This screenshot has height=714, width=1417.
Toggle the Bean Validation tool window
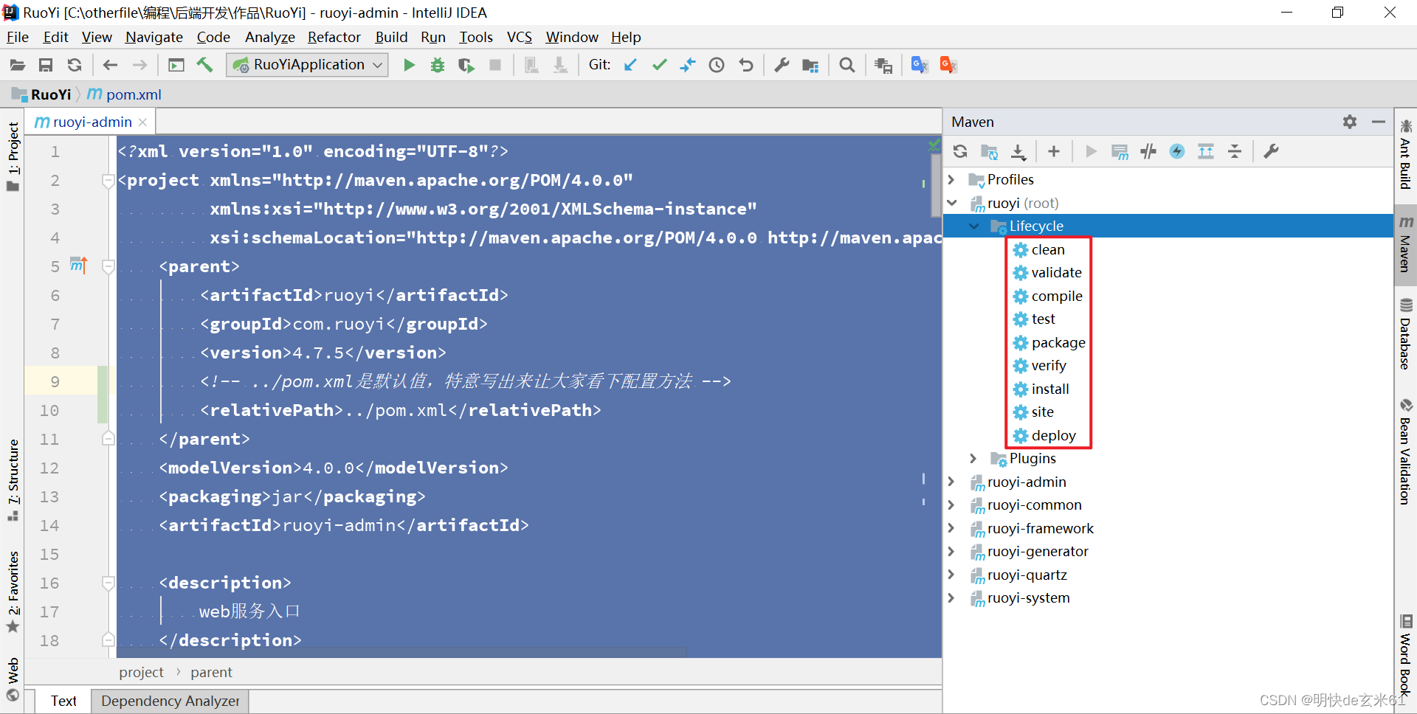click(1405, 451)
